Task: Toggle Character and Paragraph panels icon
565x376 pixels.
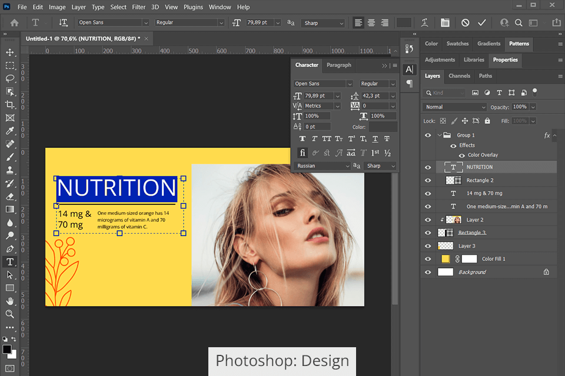Action: coord(445,23)
